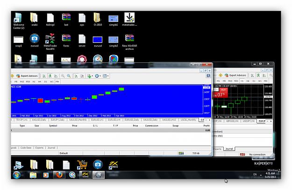Select candlestick icon in right MetaTrader window
292x190 pixels.
tap(258, 75)
